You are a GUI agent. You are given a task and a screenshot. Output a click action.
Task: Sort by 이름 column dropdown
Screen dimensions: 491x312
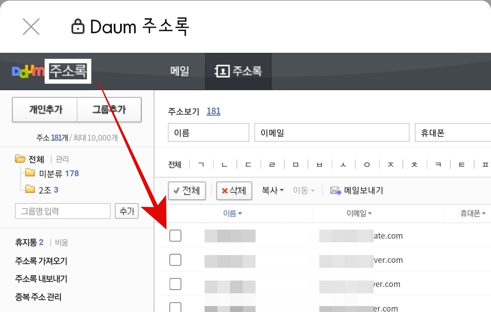(232, 214)
